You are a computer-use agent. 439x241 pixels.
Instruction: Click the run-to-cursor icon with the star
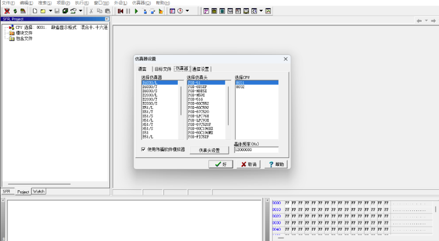[x=161, y=11]
